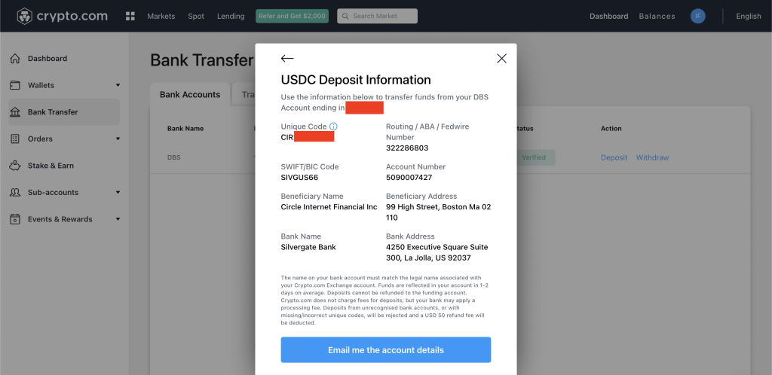Click the Stake & Earn piggy icon
This screenshot has height=375, width=772.
(x=15, y=166)
